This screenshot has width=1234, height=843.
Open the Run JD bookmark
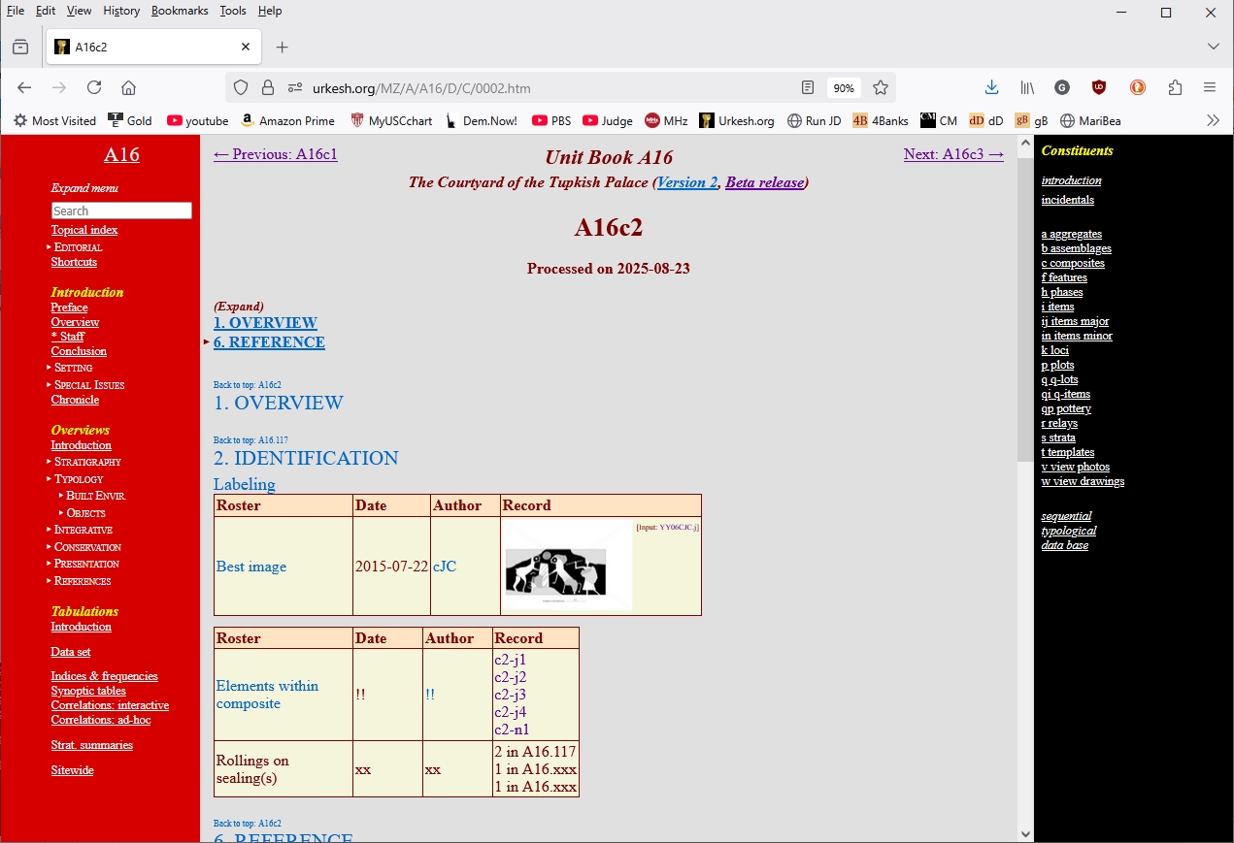(814, 120)
